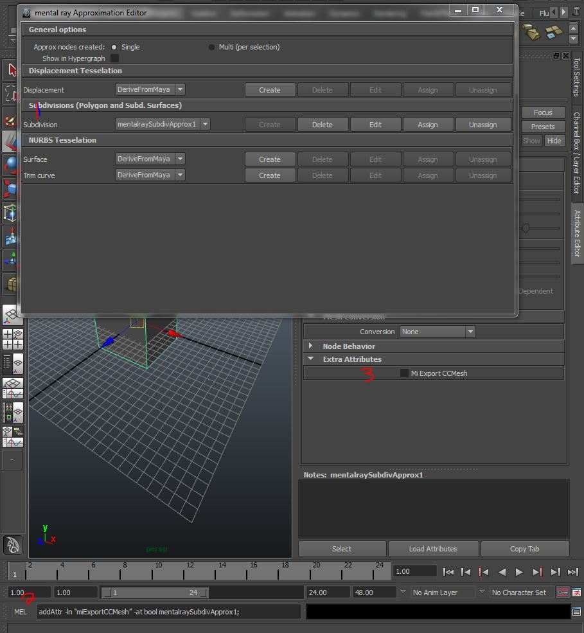The height and width of the screenshot is (633, 584).
Task: Toggle the MEL command language label
Action: coord(20,612)
